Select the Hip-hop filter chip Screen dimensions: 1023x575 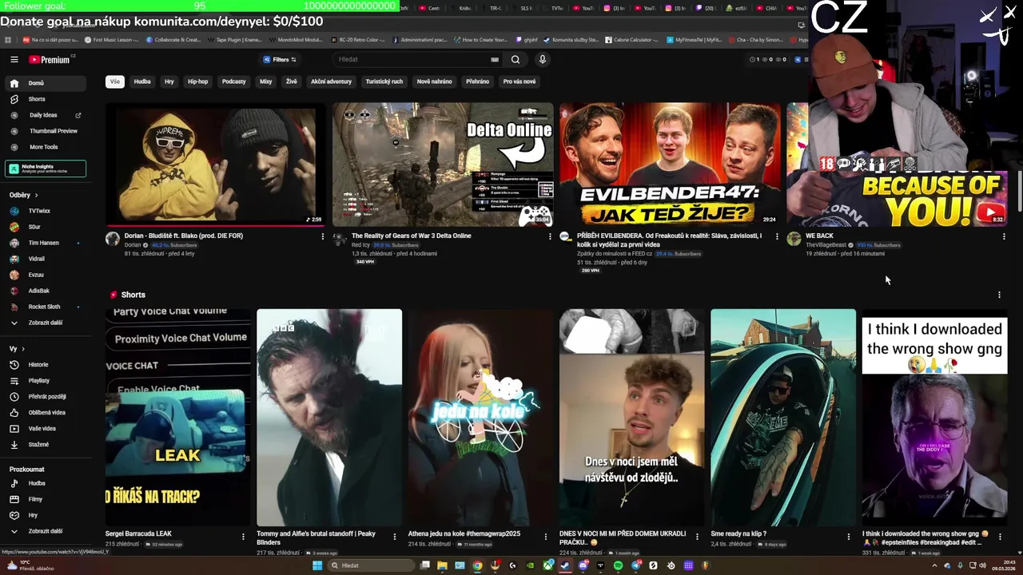[197, 81]
